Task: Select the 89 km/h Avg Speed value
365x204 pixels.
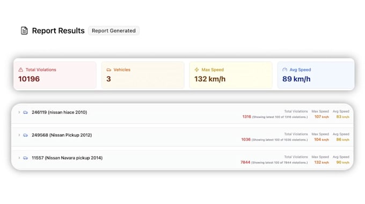Action: pos(296,79)
